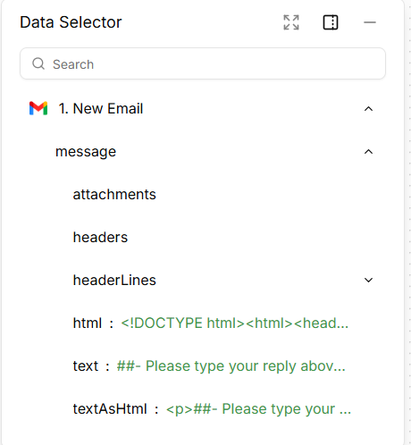The width and height of the screenshot is (411, 445).
Task: Click the magnifying glass search icon
Action: [x=38, y=63]
